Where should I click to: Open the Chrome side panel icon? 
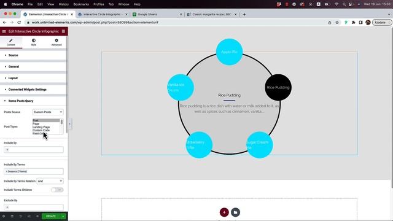(x=360, y=22)
